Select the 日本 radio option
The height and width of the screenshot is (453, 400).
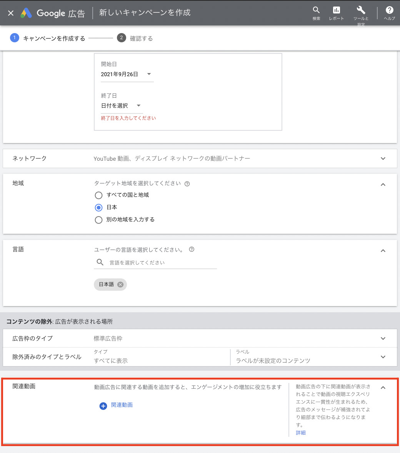click(x=99, y=208)
